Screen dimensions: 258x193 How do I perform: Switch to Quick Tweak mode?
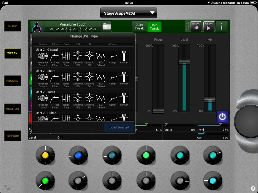tap(139, 27)
